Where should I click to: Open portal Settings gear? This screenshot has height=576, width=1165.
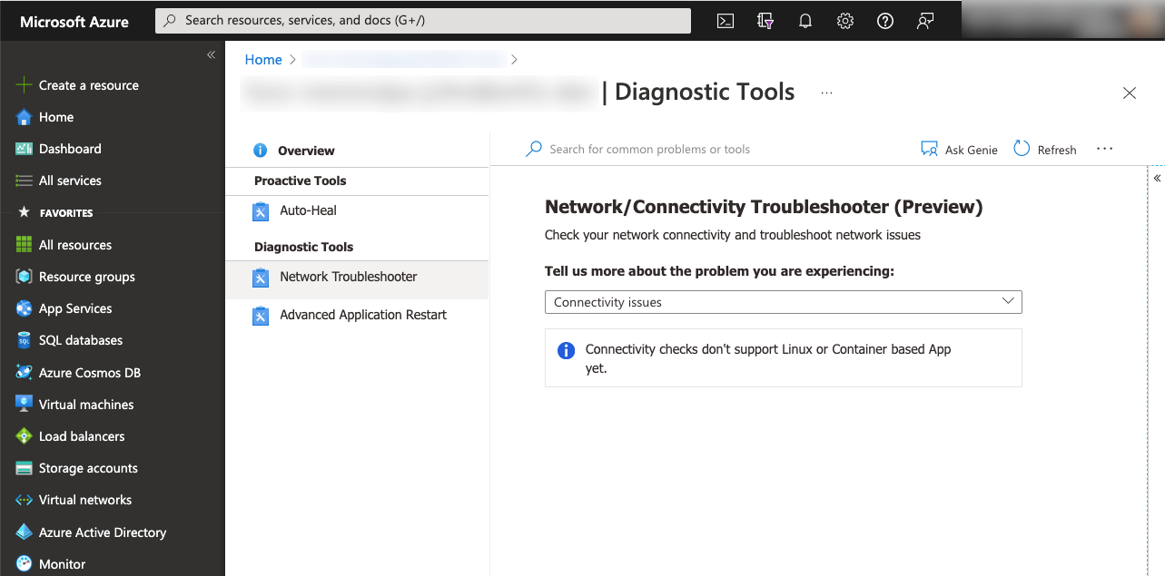point(845,21)
